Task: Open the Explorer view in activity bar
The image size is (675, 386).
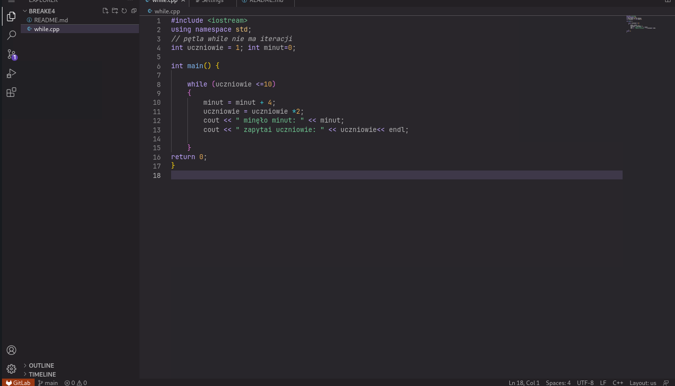Action: coord(11,16)
